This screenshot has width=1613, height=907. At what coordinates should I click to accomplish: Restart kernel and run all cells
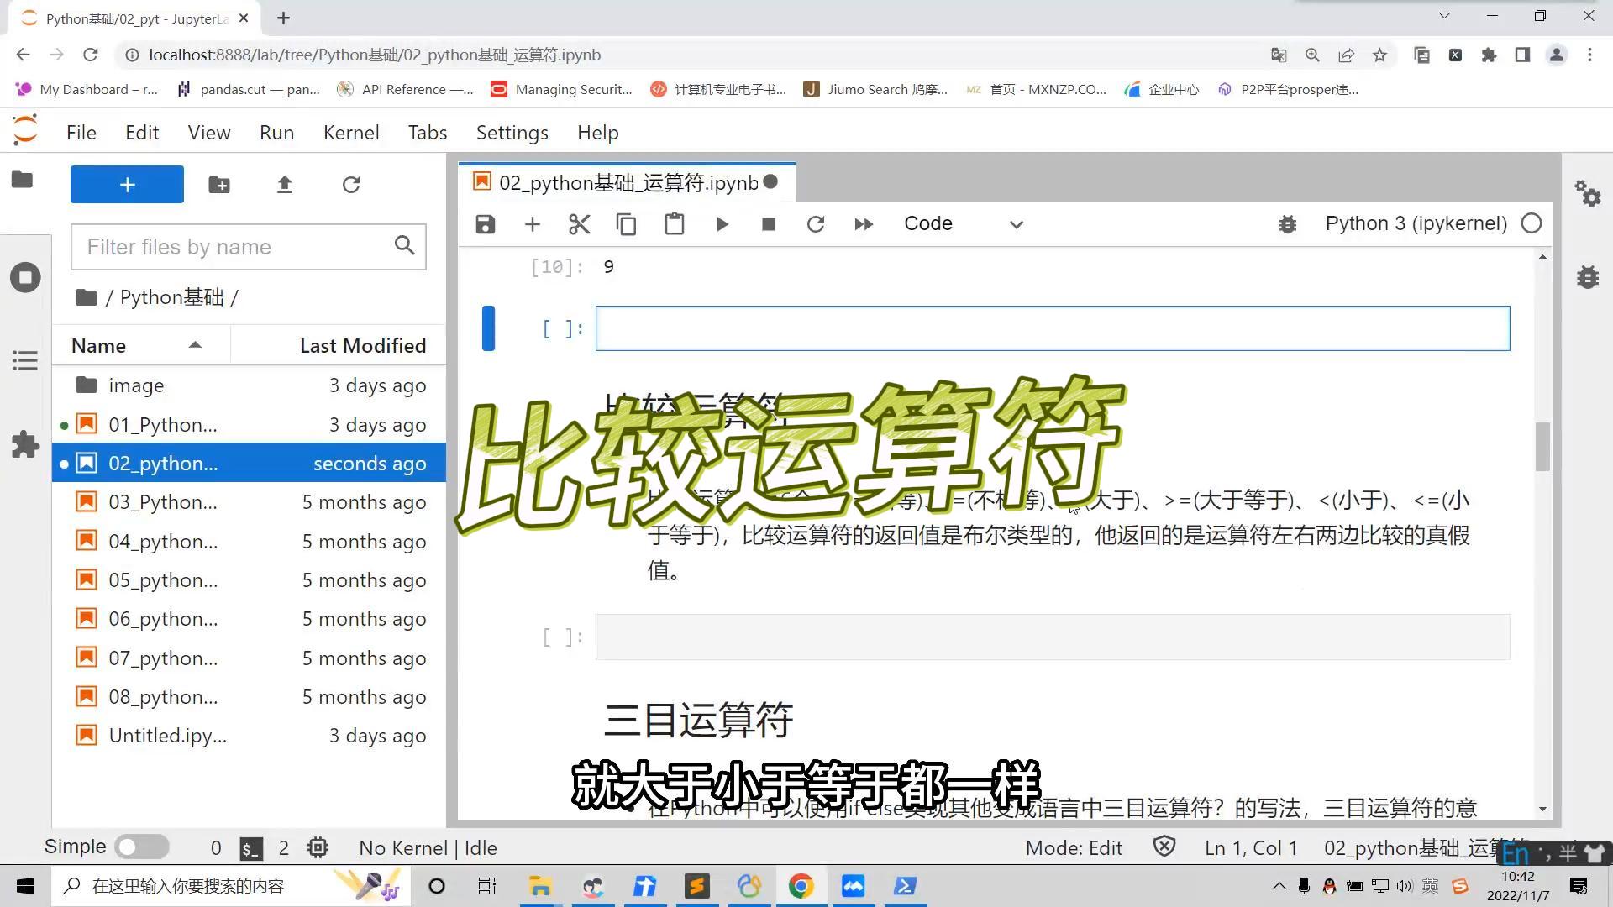click(864, 224)
